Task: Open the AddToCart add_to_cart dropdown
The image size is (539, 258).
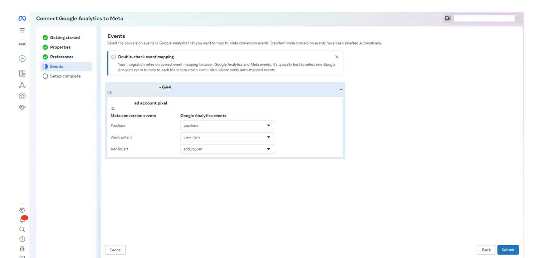Action: [227, 149]
